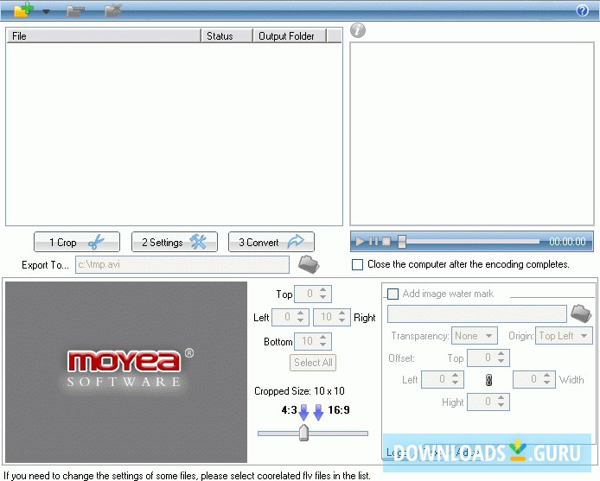Screen dimensions: 600x481
Task: Click the playback seek slider thumb
Action: coord(402,241)
